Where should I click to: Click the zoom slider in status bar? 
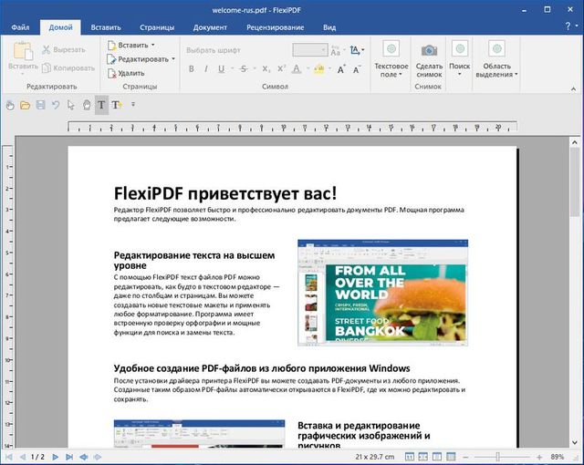[x=497, y=456]
